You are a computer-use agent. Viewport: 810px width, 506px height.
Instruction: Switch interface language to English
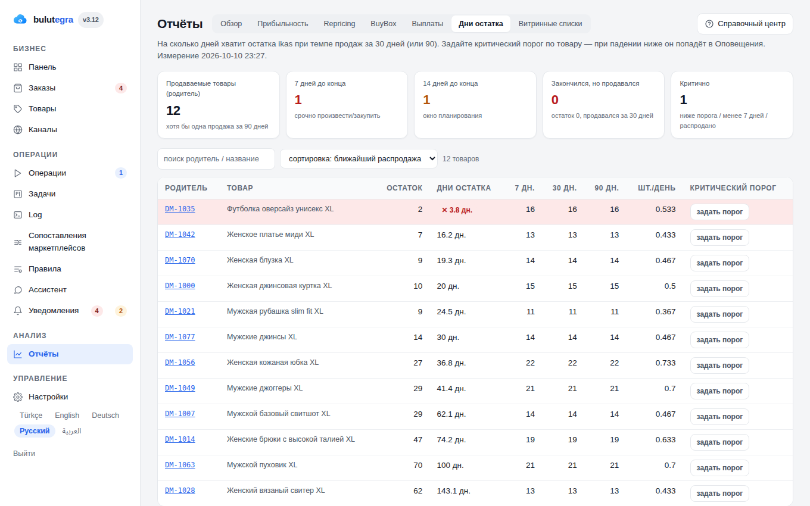click(67, 416)
